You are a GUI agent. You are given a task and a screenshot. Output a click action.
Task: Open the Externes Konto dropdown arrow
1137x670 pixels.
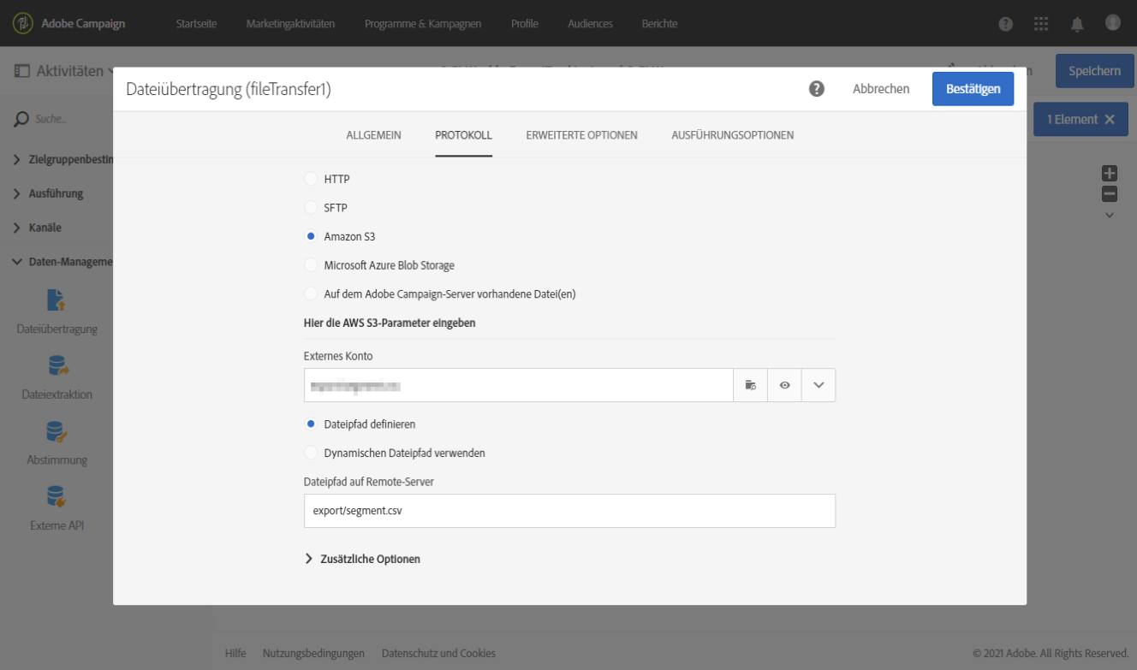[819, 385]
